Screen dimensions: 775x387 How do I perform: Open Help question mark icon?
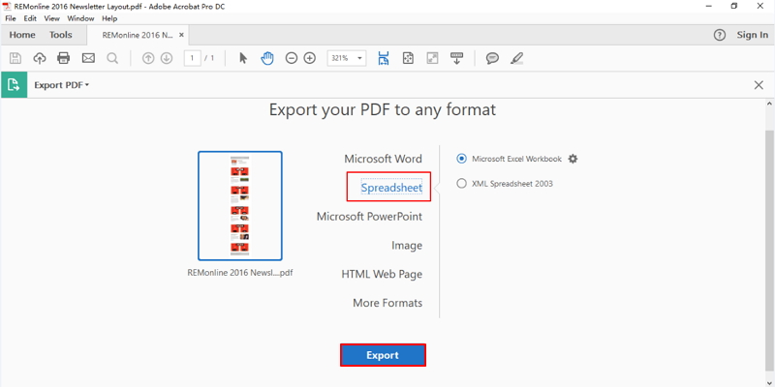point(720,35)
